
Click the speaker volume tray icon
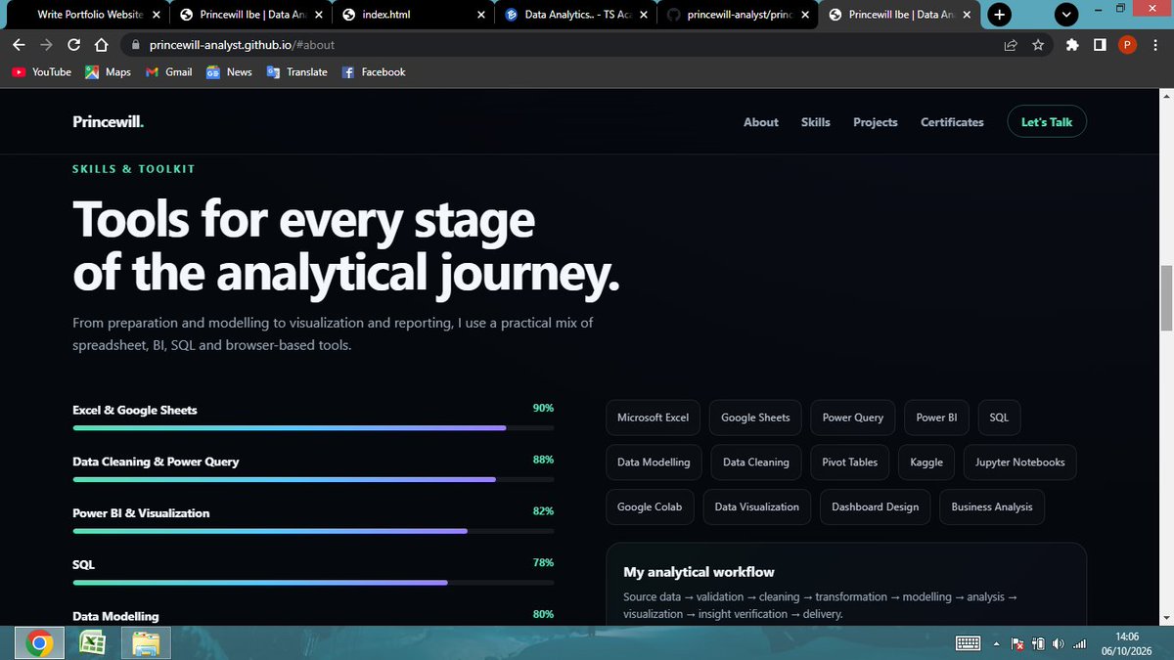click(1059, 643)
